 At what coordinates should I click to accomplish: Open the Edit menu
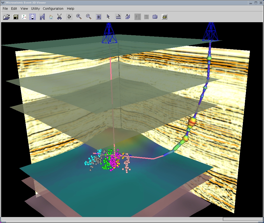[x=14, y=9]
